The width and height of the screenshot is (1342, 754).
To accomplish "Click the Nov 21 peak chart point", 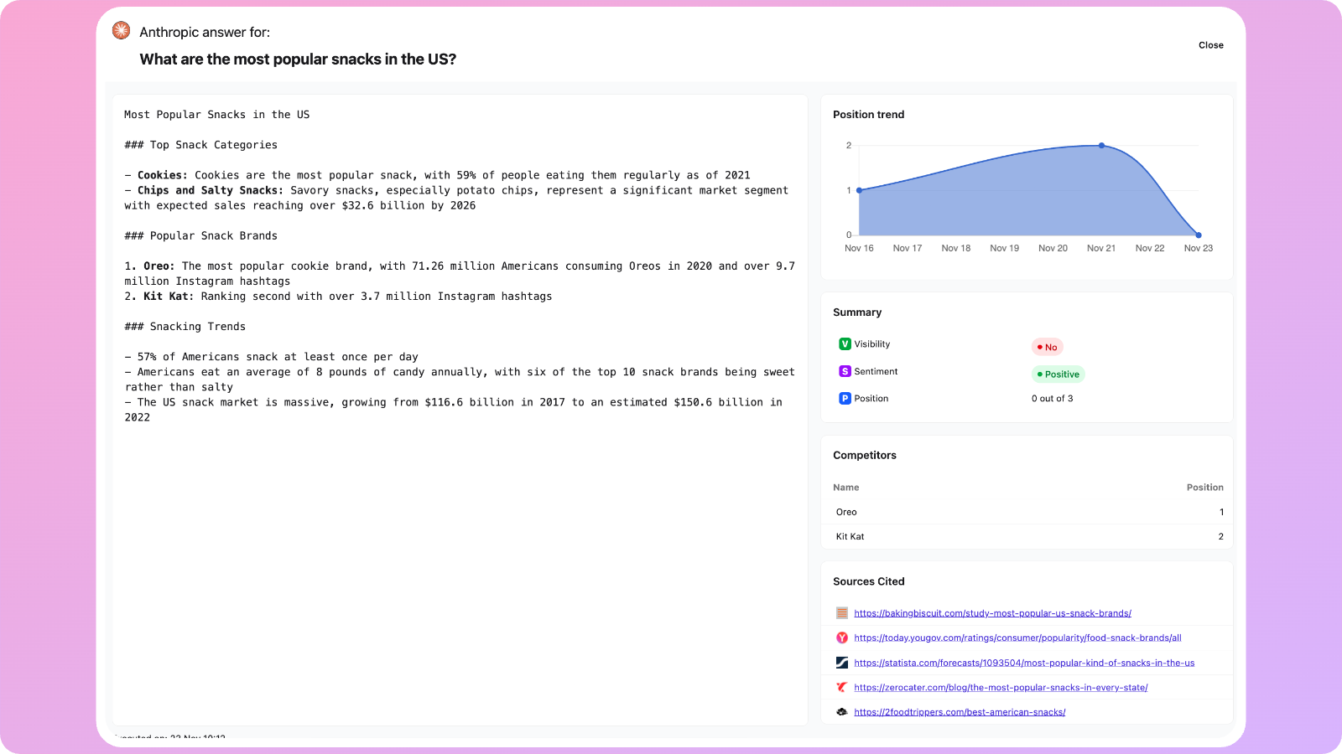I will click(x=1101, y=146).
